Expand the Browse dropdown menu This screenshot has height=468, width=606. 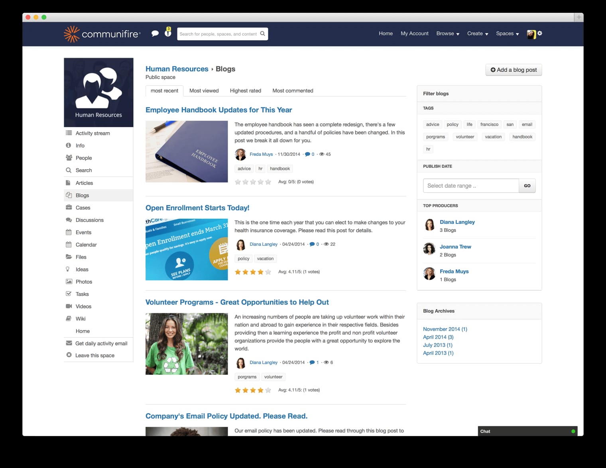pos(447,33)
